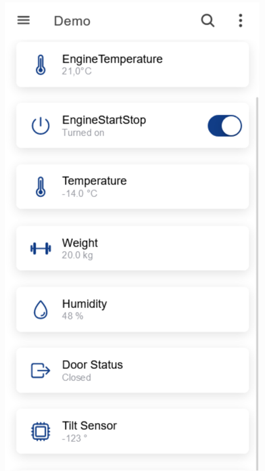The image size is (265, 471).
Task: Select the Demo title in header
Action: [x=72, y=22]
